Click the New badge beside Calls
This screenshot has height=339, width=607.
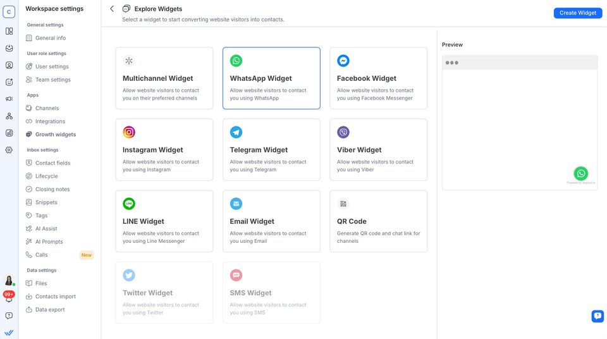click(87, 255)
